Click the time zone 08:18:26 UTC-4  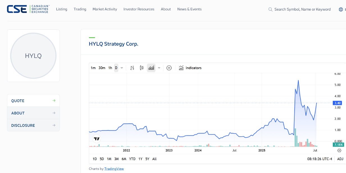320,159
